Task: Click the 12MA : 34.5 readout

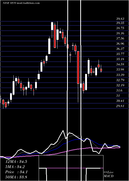Action: pyautogui.click(x=16, y=162)
